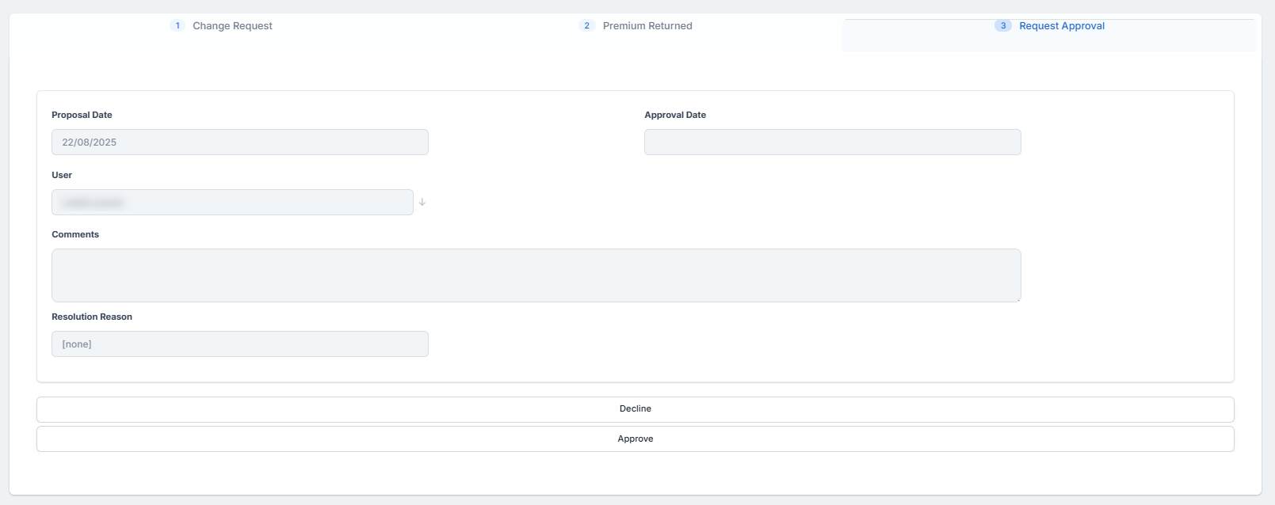
Task: Open the Change Request tab
Action: 232,26
